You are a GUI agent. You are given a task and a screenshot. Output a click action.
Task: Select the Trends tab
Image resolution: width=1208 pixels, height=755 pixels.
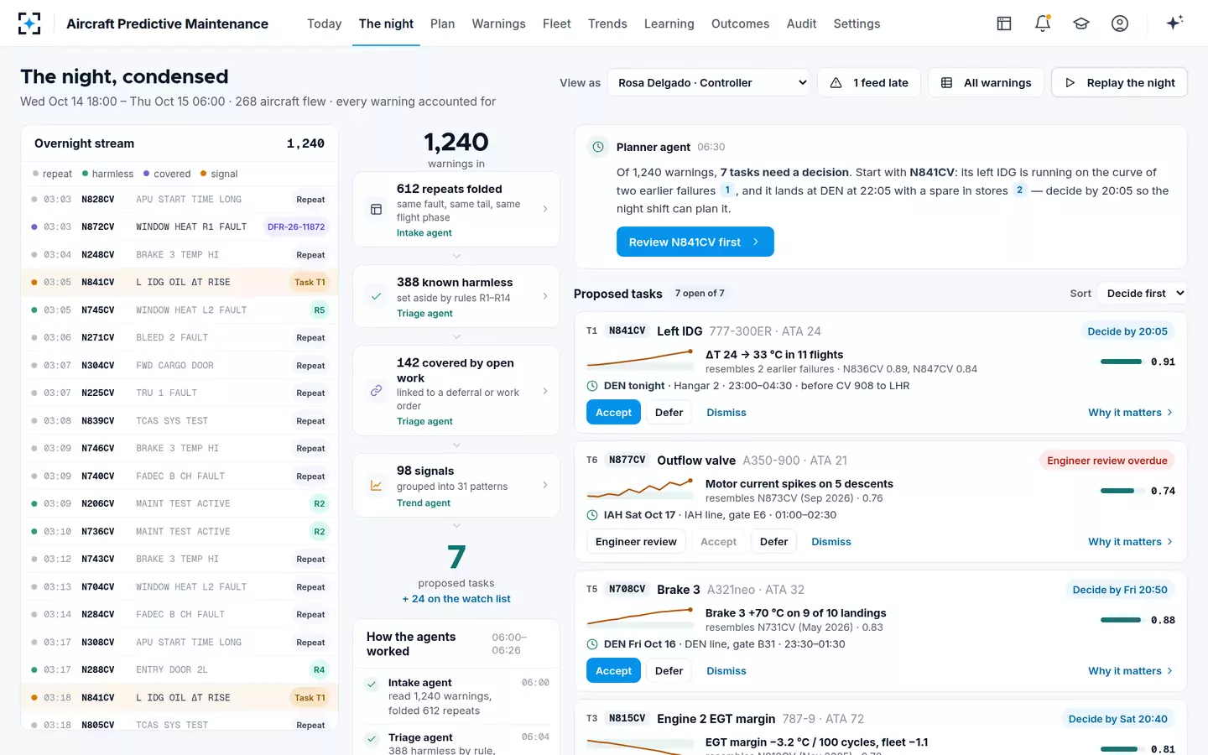point(607,23)
